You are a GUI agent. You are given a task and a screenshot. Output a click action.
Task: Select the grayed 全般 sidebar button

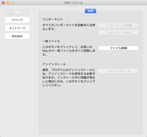coord(17,12)
